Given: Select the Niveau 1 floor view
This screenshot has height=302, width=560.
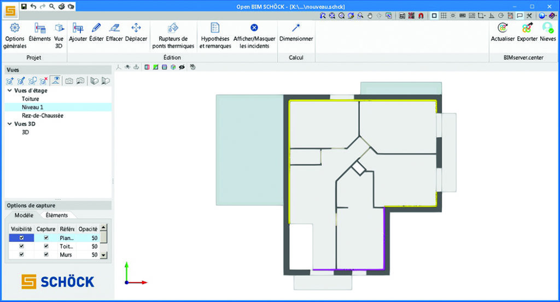Looking at the screenshot, I should [32, 107].
